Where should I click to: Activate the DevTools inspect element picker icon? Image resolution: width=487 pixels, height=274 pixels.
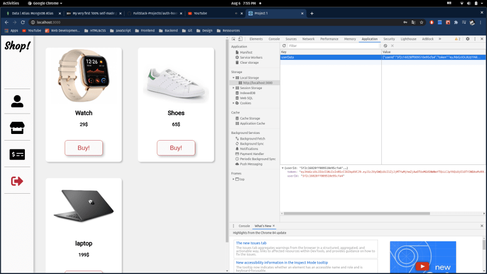234,39
